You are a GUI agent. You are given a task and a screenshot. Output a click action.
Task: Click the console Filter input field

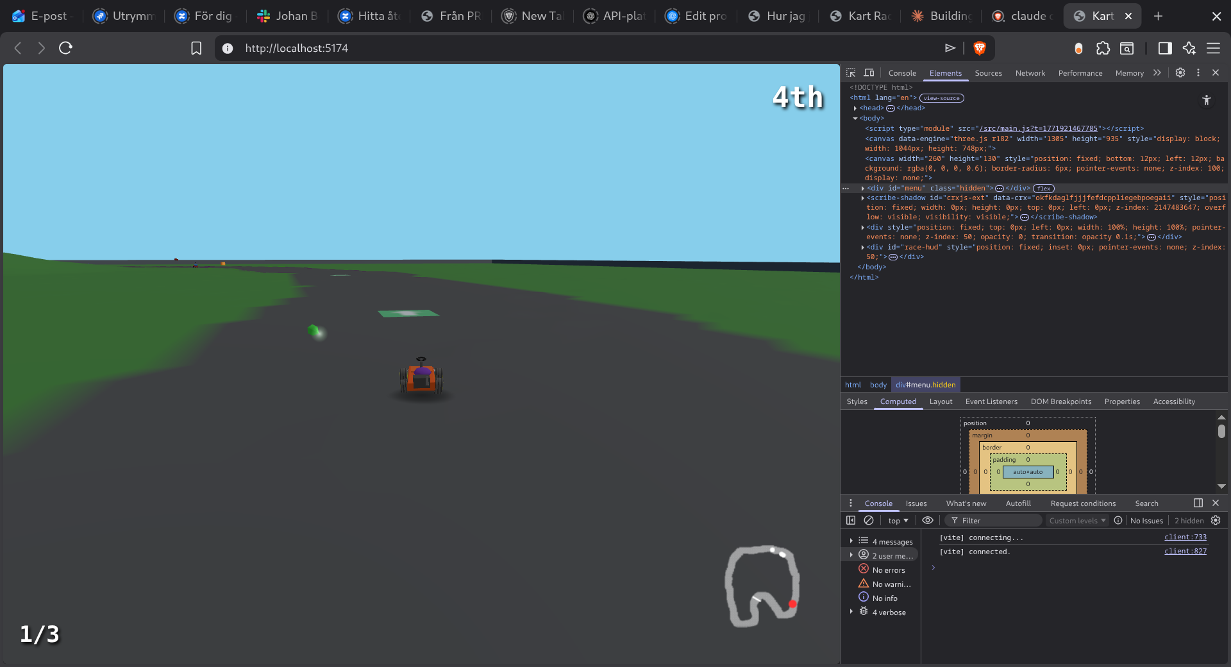[x=997, y=520]
